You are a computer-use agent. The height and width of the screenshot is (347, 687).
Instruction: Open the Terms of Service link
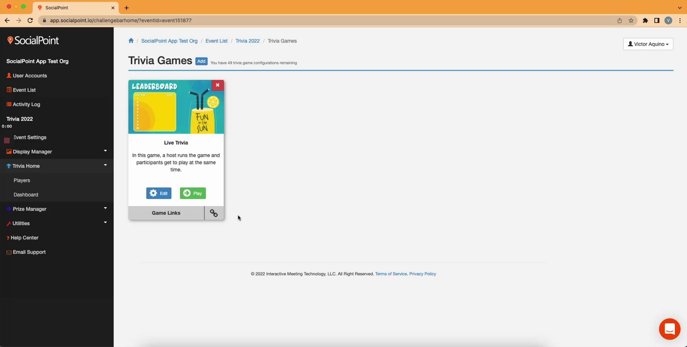coord(391,274)
